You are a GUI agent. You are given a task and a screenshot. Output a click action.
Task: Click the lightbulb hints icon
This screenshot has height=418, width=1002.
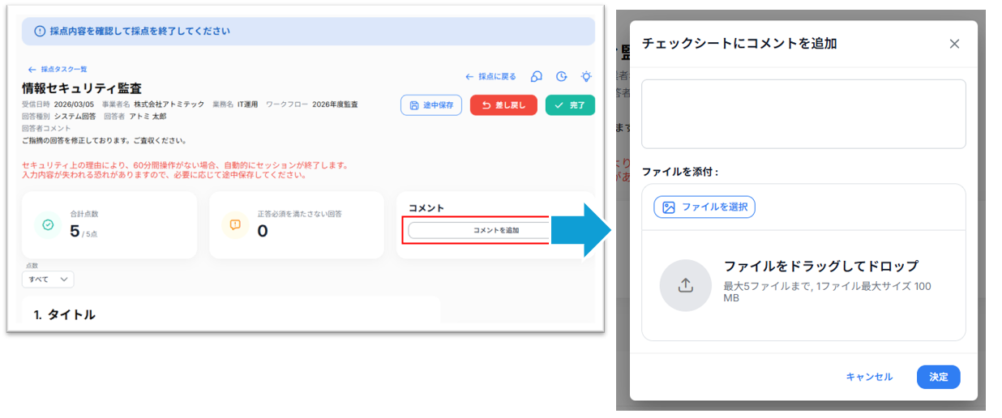585,76
